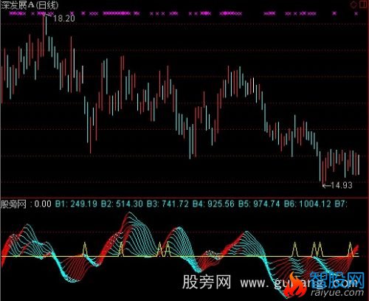Click the B2: 514.30 indicator value
Screen dimensions: 369x301
point(122,204)
